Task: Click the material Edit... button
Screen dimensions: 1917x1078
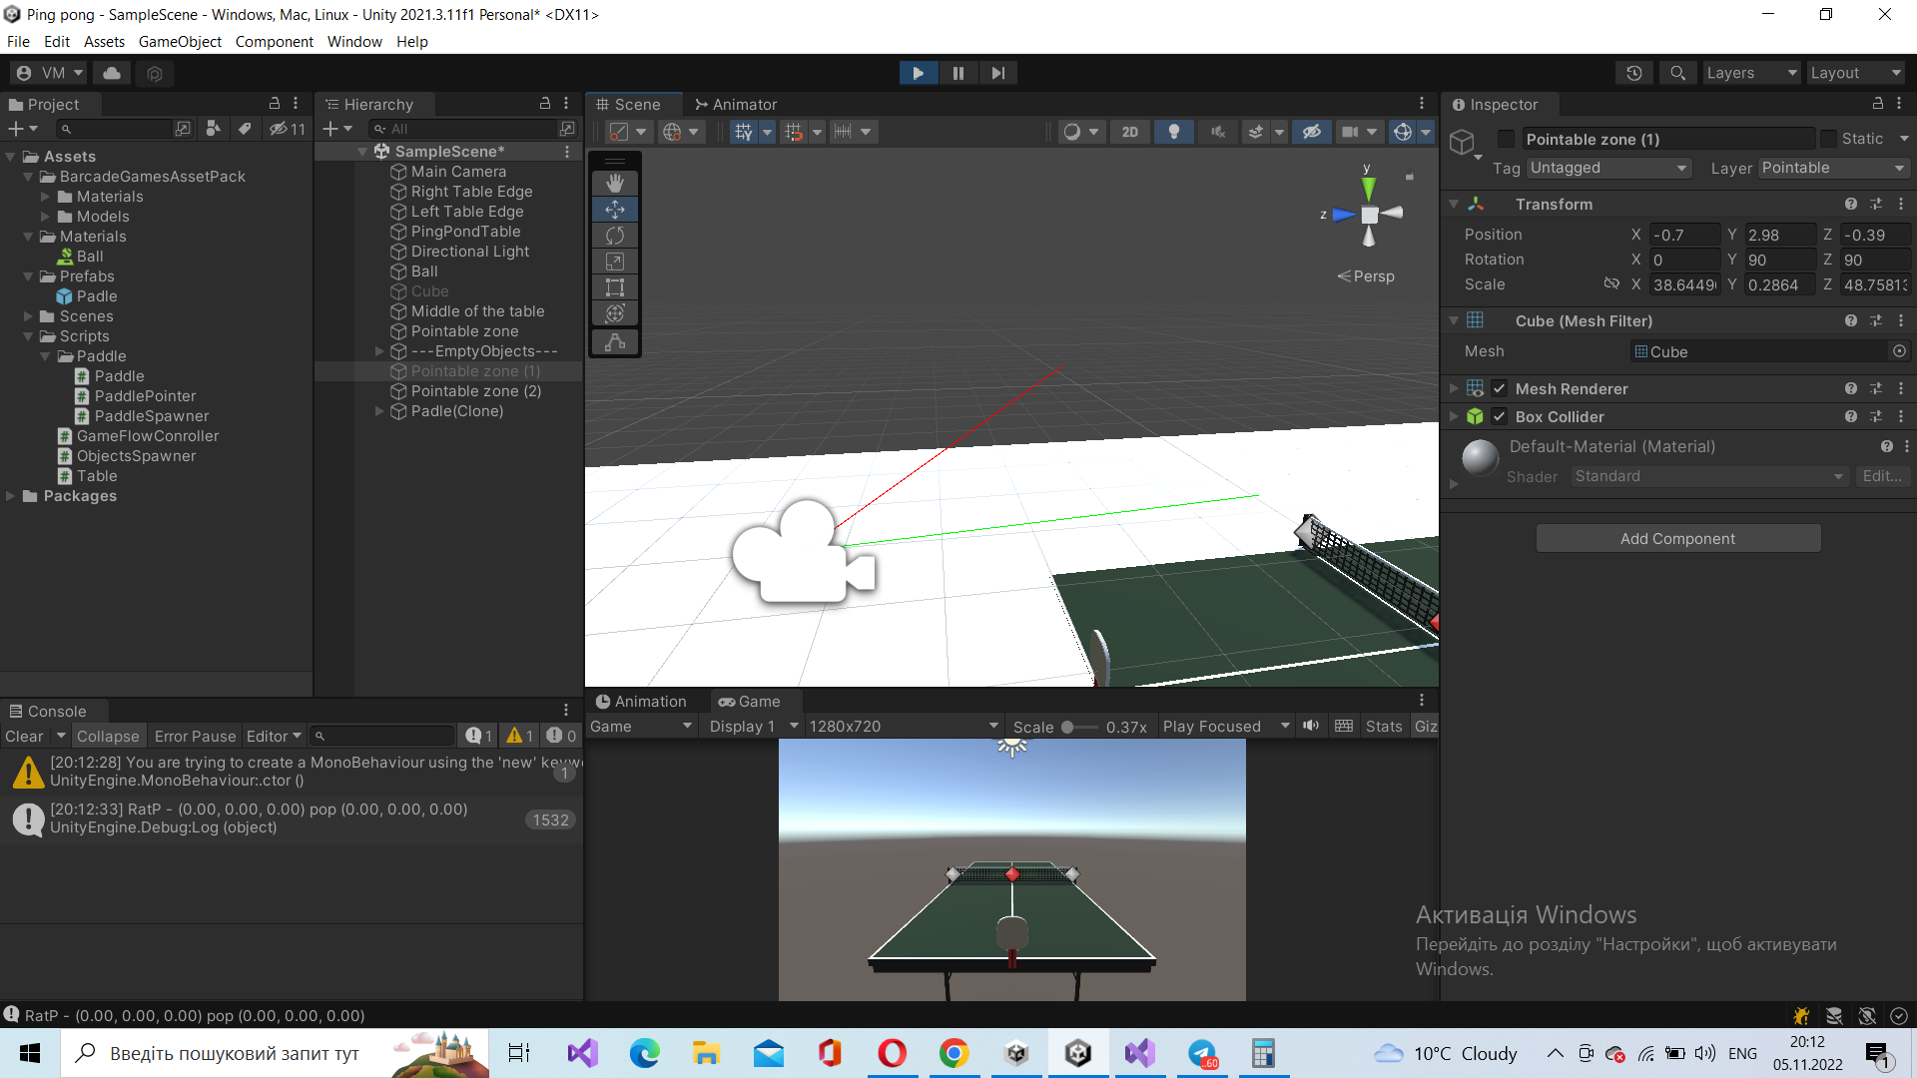Action: (1882, 476)
